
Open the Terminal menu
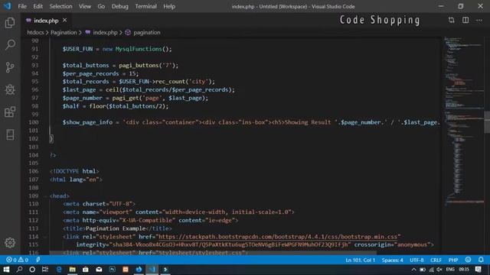[x=145, y=6]
